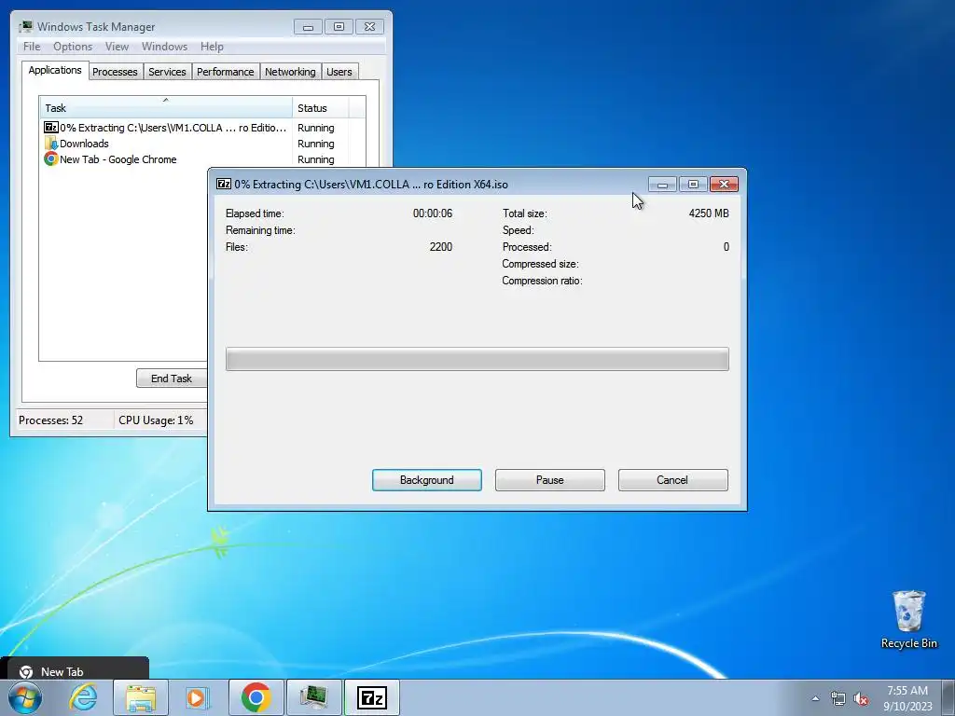Click the network status tray icon
Image resolution: width=955 pixels, height=716 pixels.
[838, 698]
